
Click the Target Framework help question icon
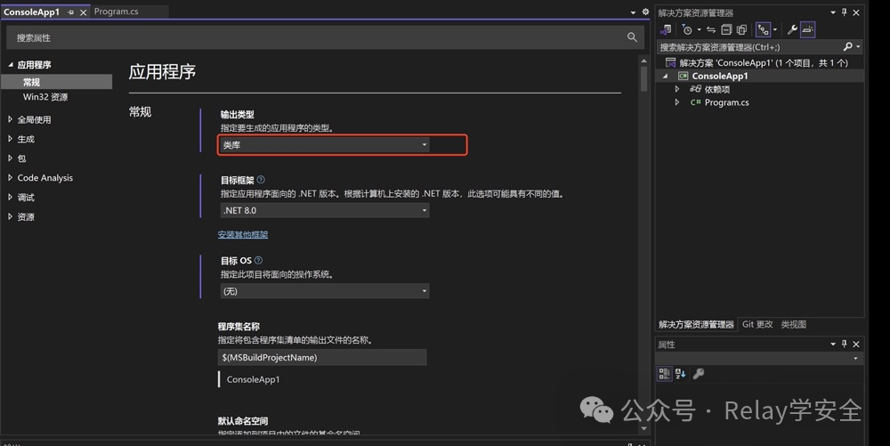(x=261, y=179)
